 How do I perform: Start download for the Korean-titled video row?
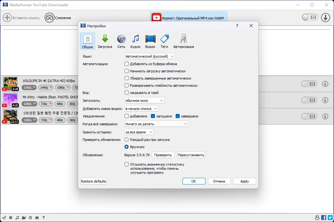click(x=325, y=116)
